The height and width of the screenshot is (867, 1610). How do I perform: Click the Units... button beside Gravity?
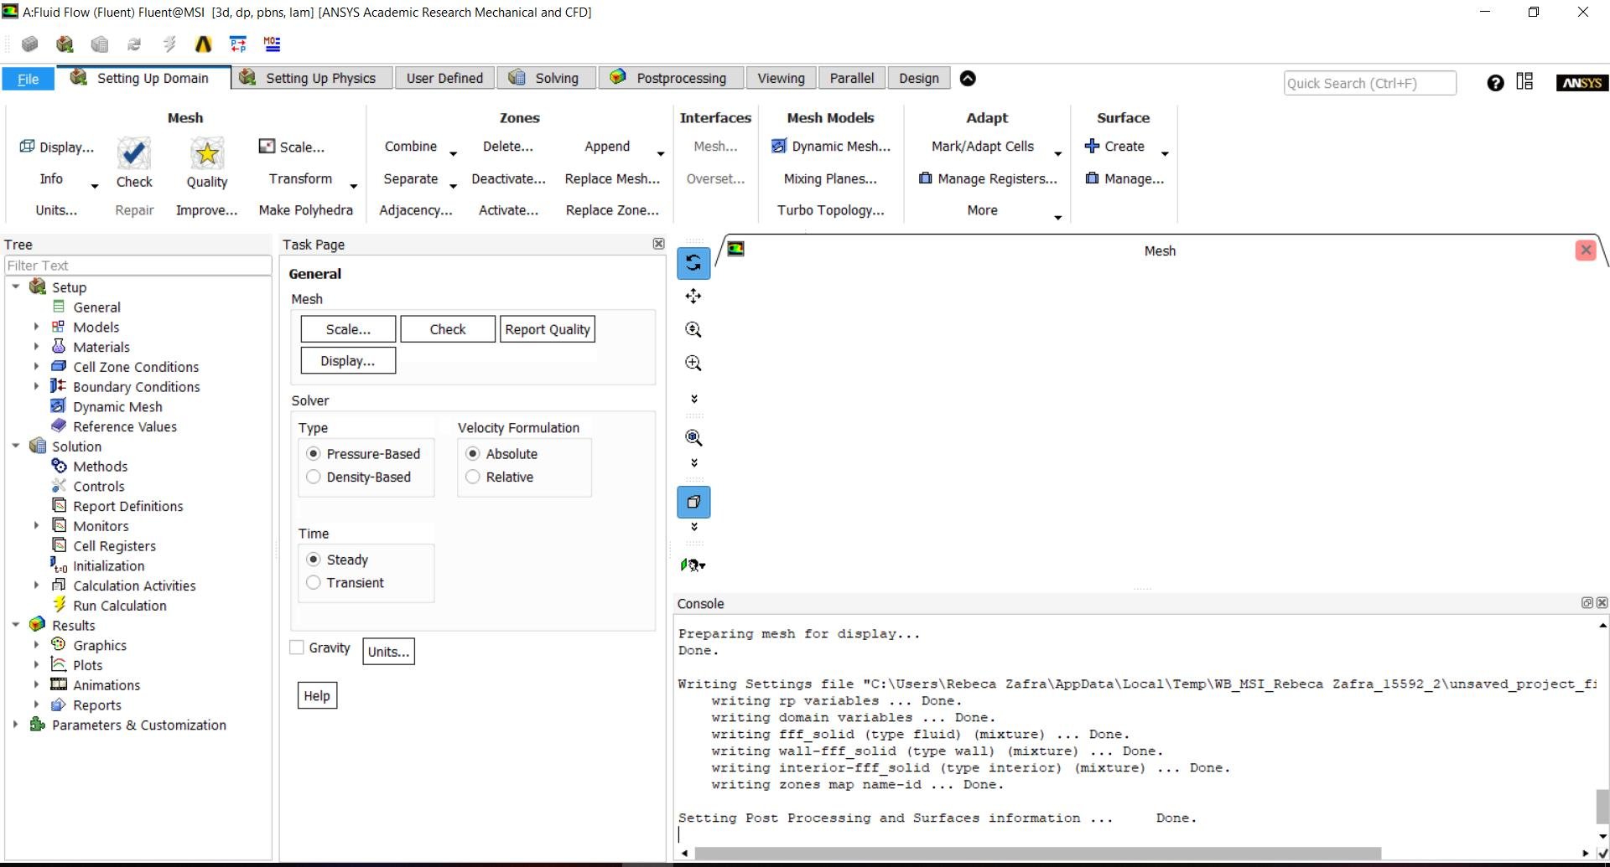click(x=388, y=652)
